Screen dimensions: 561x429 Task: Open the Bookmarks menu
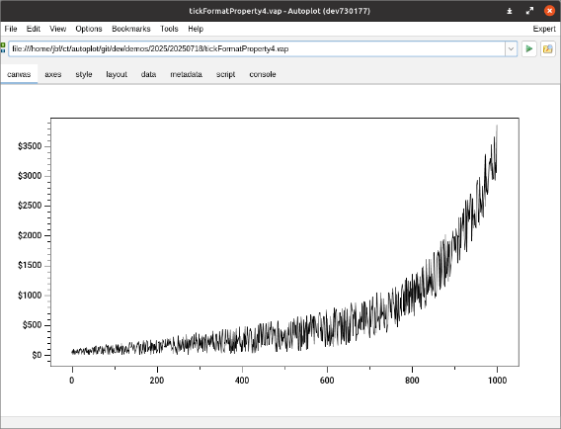click(131, 29)
